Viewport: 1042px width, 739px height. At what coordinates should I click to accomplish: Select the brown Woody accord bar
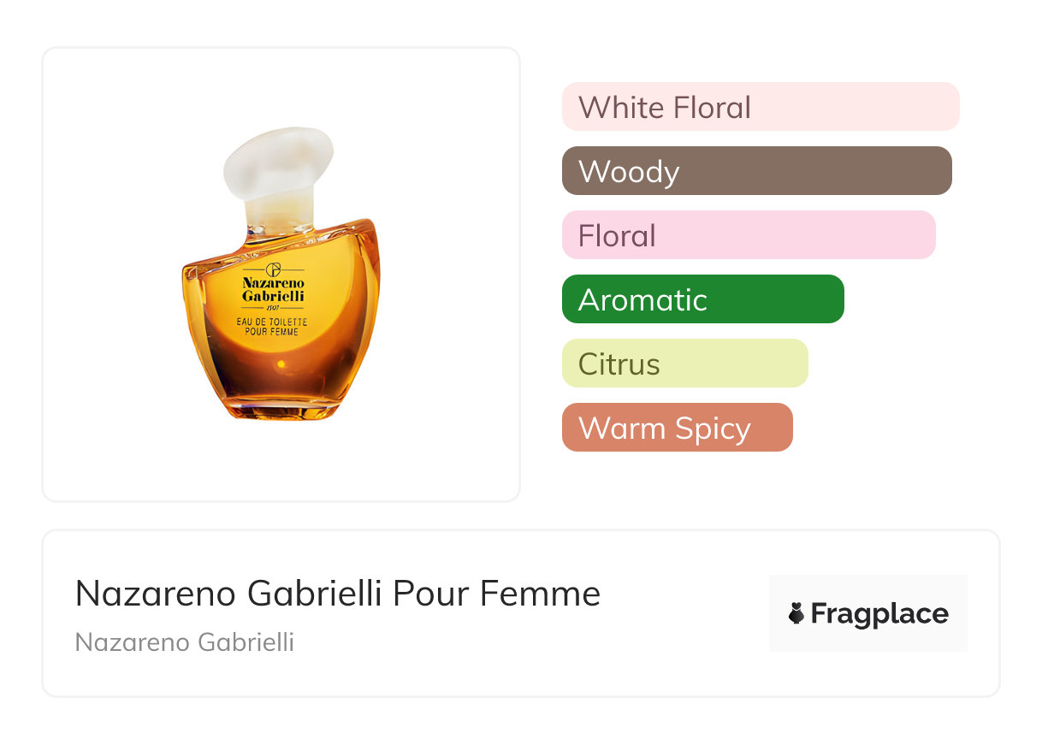point(756,171)
